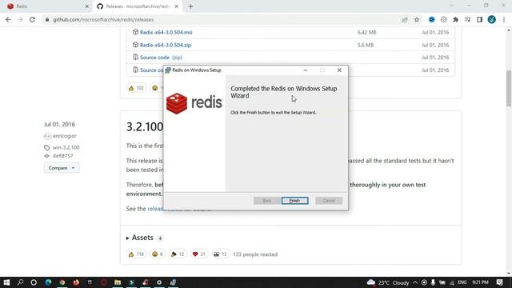Download Redis-x64-3.0.504.zip

pyautogui.click(x=166, y=45)
